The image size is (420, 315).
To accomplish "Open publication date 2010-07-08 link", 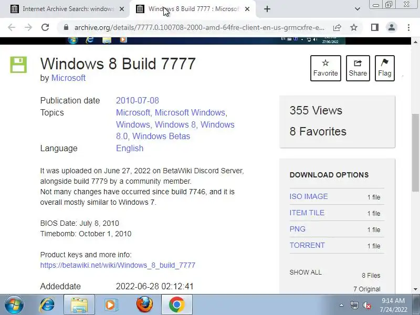I will (x=138, y=100).
